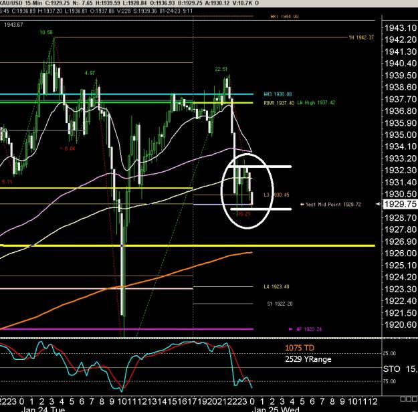
Task: Click the S1 1922.20 support label
Action: pyautogui.click(x=280, y=304)
